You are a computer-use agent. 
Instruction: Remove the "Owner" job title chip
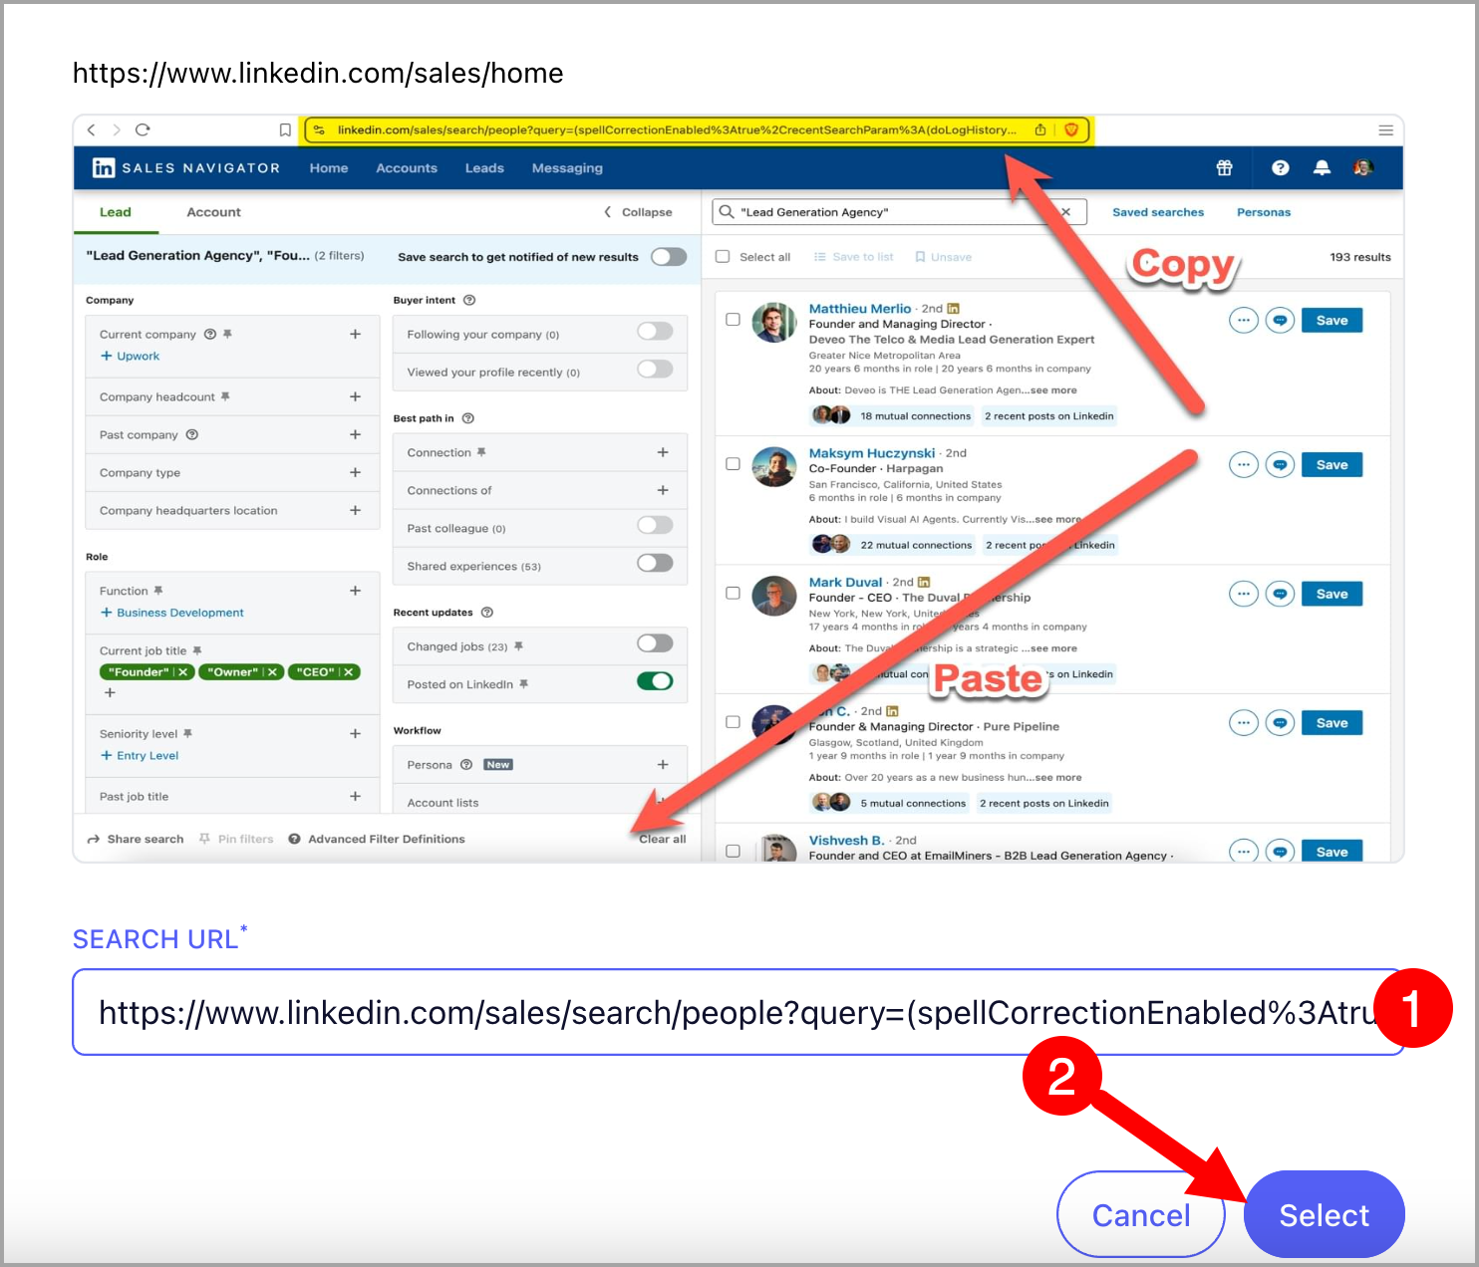[272, 672]
